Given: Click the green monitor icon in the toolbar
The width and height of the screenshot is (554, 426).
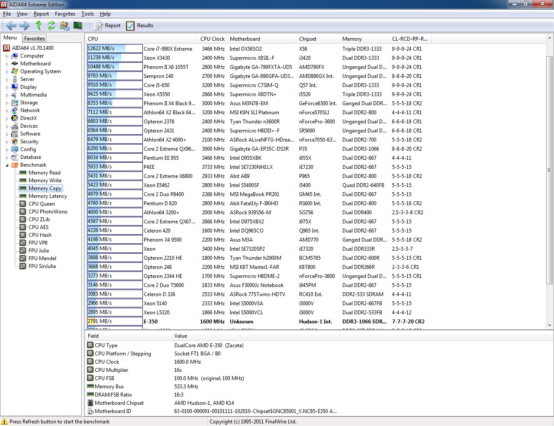Looking at the screenshot, I should [78, 26].
